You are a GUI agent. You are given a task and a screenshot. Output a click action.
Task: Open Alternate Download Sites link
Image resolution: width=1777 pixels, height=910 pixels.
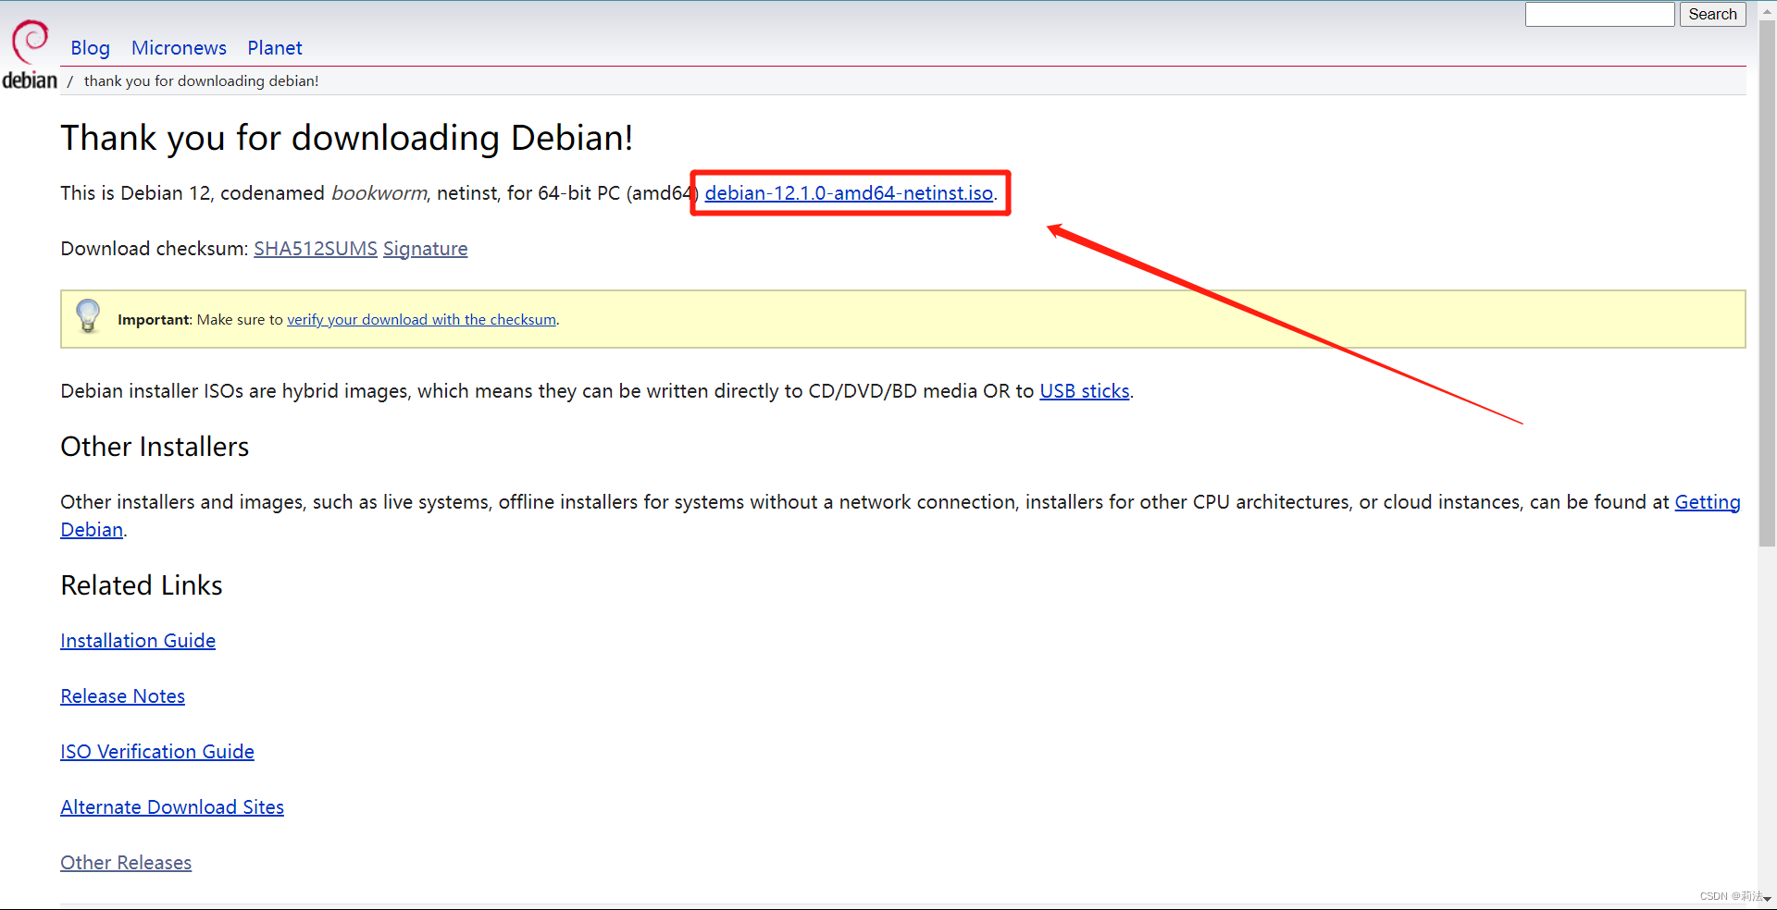tap(172, 807)
